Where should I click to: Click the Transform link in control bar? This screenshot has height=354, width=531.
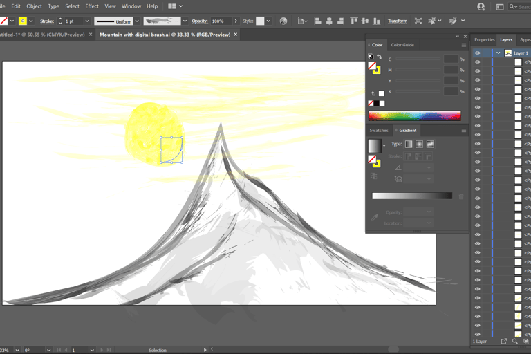point(398,21)
